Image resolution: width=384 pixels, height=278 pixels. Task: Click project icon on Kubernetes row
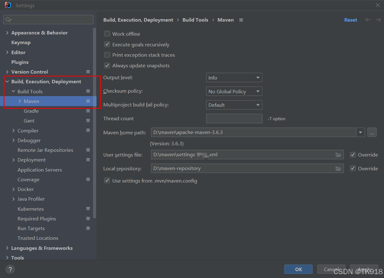(88, 209)
